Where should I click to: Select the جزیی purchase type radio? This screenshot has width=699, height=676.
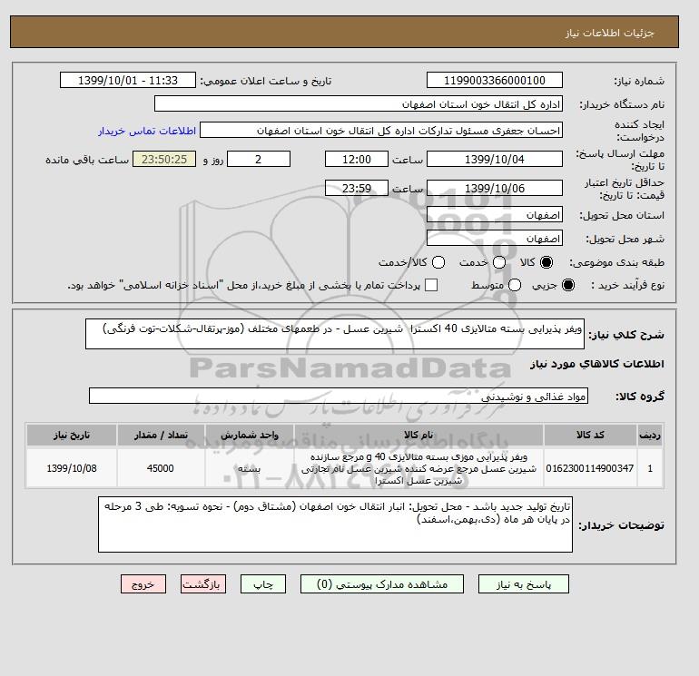tap(568, 285)
